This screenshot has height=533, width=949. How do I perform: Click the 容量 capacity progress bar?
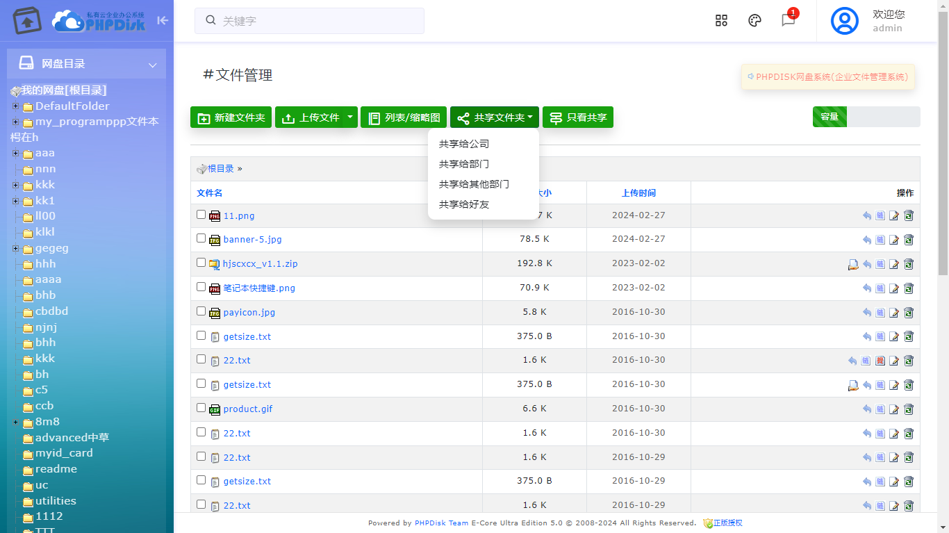pyautogui.click(x=866, y=117)
